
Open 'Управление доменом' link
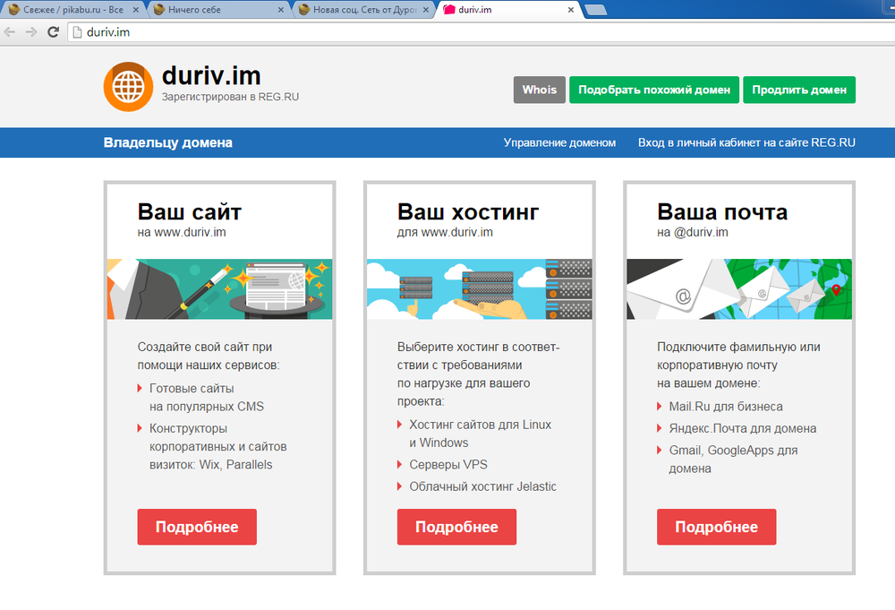tap(559, 142)
